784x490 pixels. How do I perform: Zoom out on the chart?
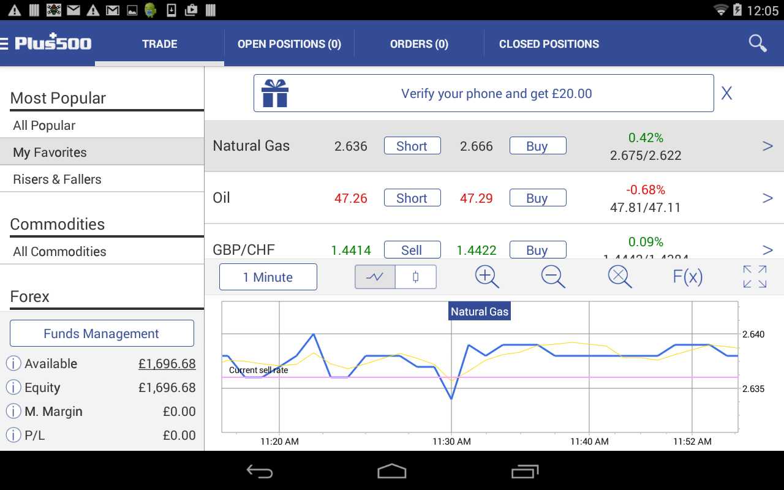[x=553, y=277]
